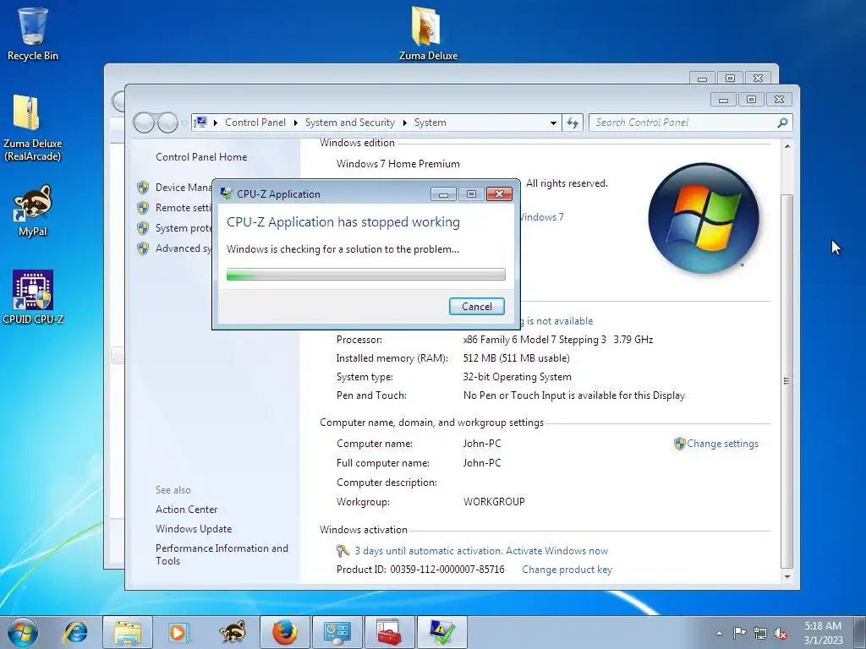Click the 512 MB RAM value

coord(516,358)
